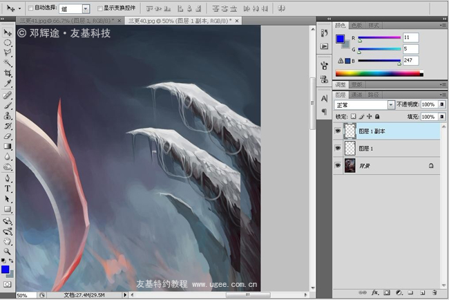Enable the 自动选择 checkbox
This screenshot has width=449, height=300.
30,8
